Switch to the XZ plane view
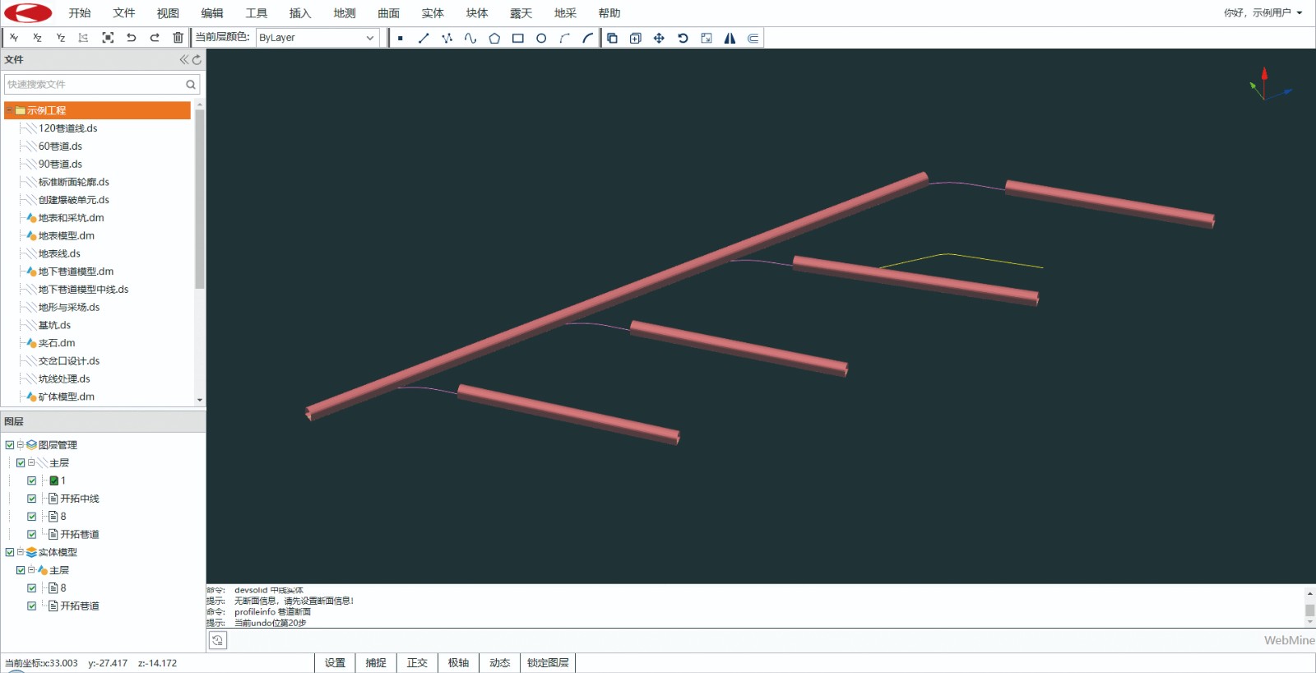The width and height of the screenshot is (1316, 673). tap(37, 38)
